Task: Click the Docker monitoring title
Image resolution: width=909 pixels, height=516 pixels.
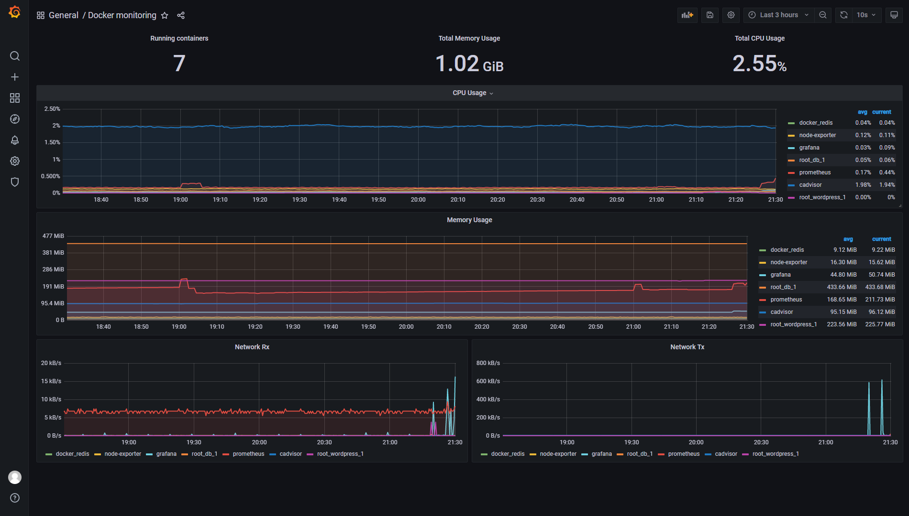Action: coord(122,15)
